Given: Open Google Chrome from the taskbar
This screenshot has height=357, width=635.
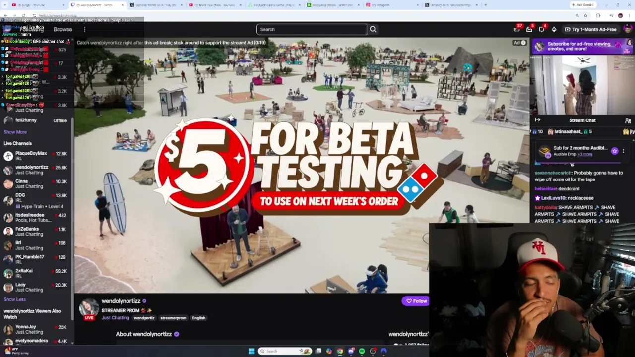Looking at the screenshot, I should [x=340, y=351].
